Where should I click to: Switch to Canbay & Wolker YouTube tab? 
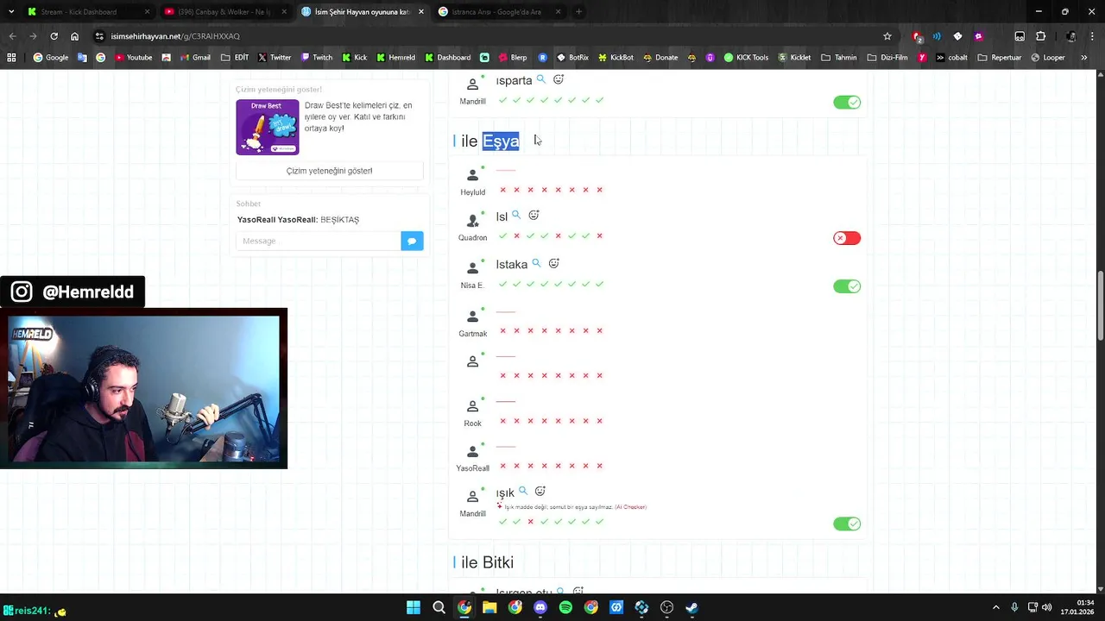tap(224, 12)
